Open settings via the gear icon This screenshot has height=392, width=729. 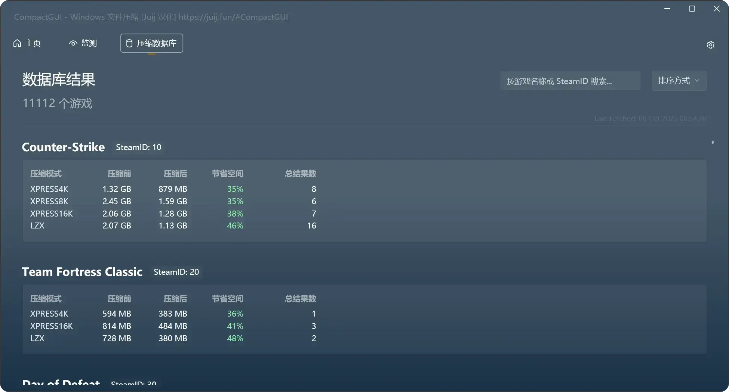tap(710, 45)
